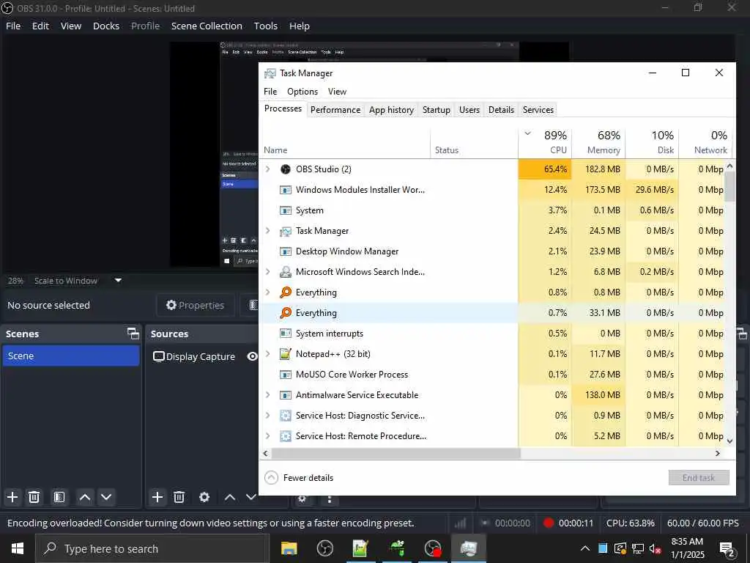The width and height of the screenshot is (750, 563).
Task: Switch to the Performance tab
Action: (x=335, y=110)
